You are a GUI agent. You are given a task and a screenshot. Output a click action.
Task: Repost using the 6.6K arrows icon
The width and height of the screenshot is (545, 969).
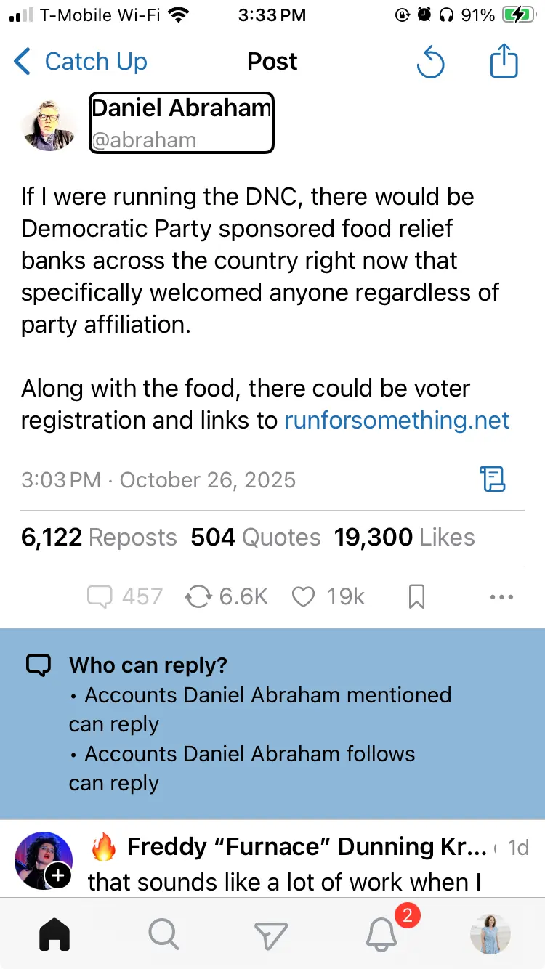pyautogui.click(x=198, y=597)
